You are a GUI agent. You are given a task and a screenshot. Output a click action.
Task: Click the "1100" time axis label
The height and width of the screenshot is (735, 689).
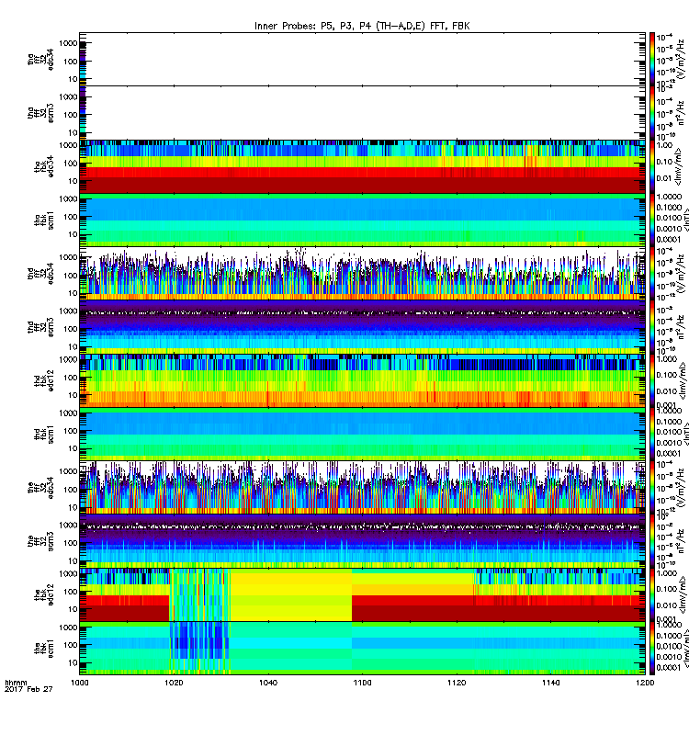click(362, 683)
